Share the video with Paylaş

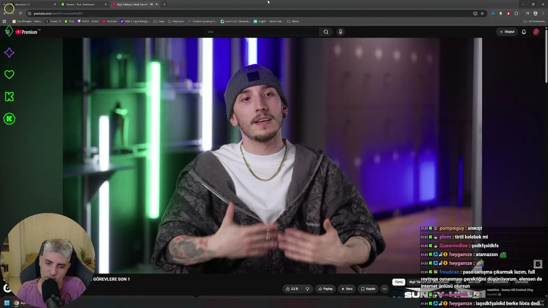click(x=325, y=289)
